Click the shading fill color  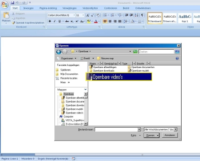133,21
